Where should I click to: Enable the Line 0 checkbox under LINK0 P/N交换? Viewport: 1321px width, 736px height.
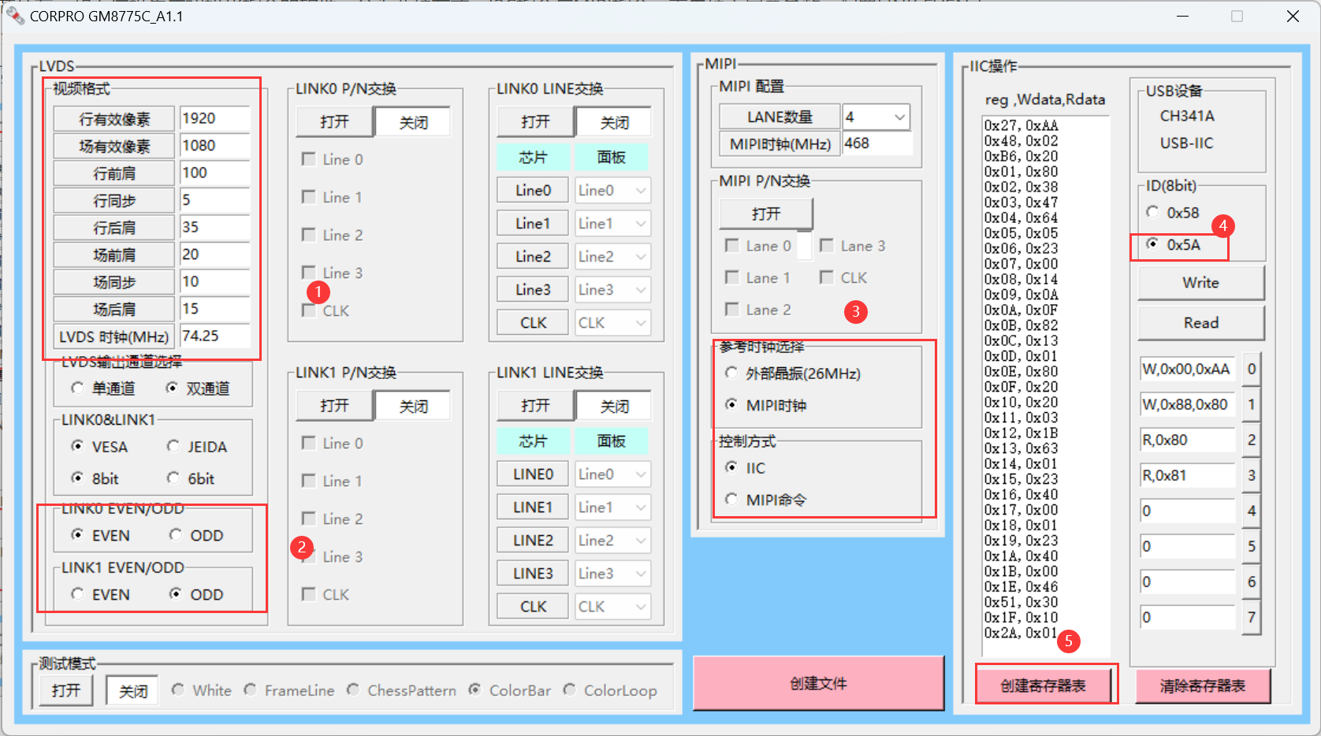pyautogui.click(x=308, y=158)
